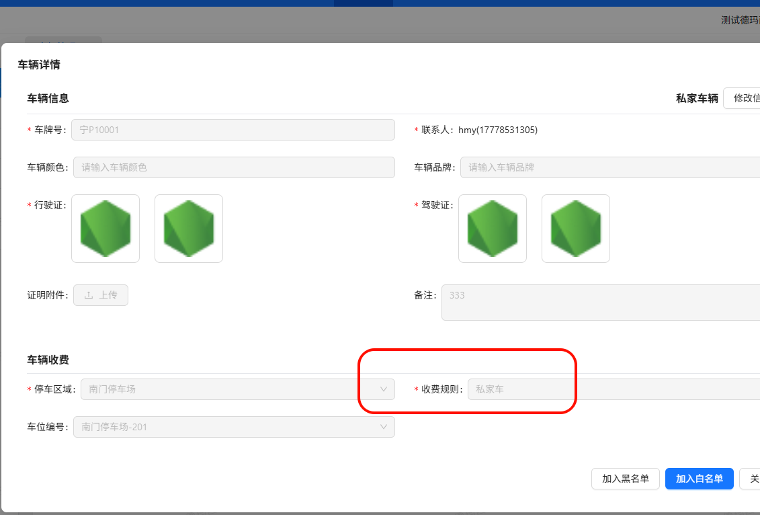The width and height of the screenshot is (760, 515).
Task: Open the first 行驶证 image thumbnail
Action: pyautogui.click(x=105, y=229)
